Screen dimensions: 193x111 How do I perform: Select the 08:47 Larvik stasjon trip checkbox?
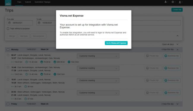[x=8, y=55]
